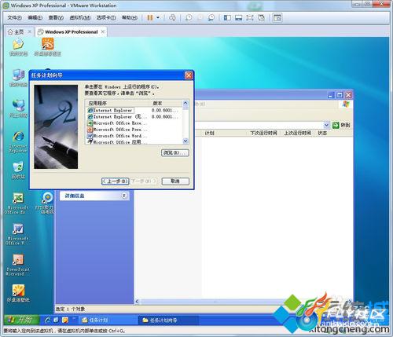Click the 浏览(R)... browse button
This screenshot has width=393, height=337.
tap(174, 152)
